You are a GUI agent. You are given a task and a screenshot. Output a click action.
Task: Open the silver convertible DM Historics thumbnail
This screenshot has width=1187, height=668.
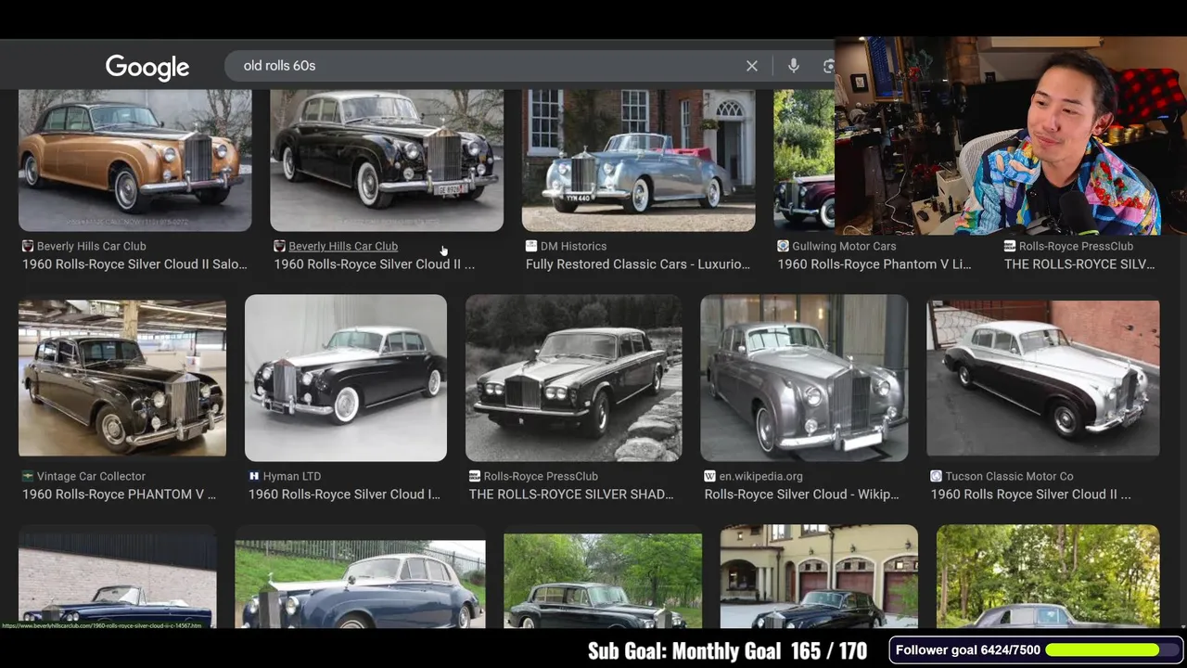click(638, 160)
